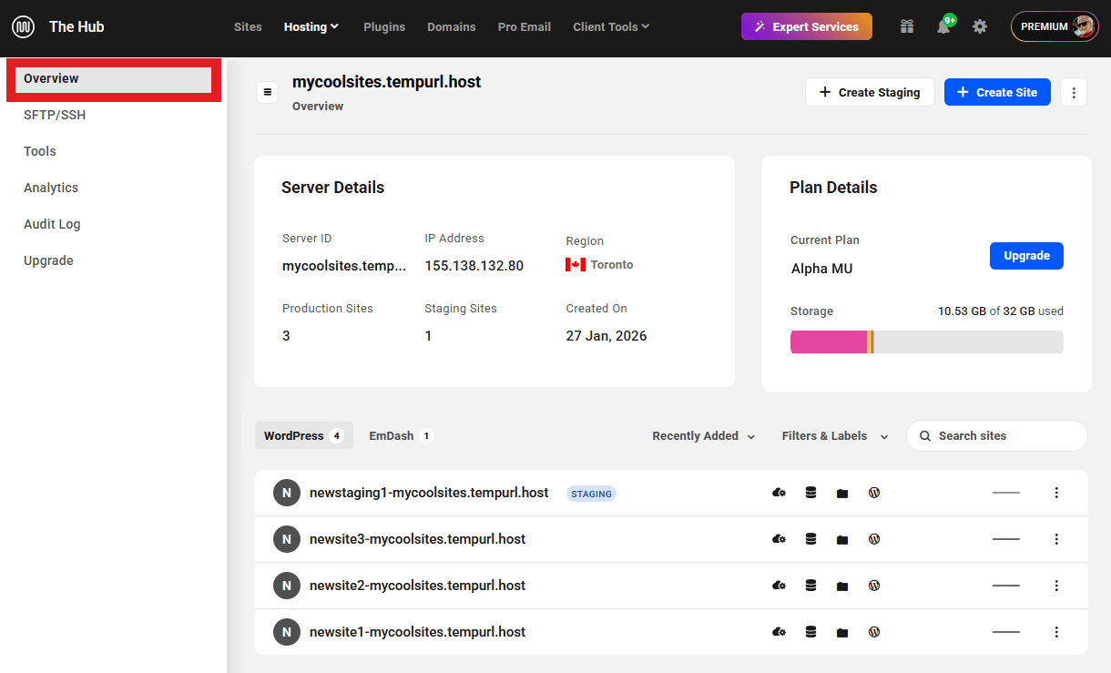Viewport: 1111px width, 673px height.
Task: Go to Plugins in top navigation
Action: click(384, 26)
